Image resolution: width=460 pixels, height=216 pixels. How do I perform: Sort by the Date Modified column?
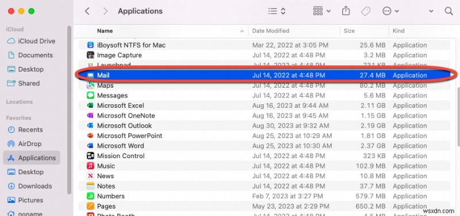coord(270,31)
